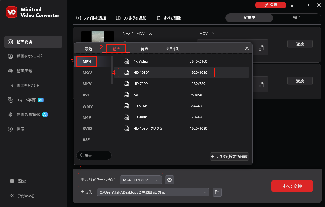Switch to the 動画 tab
Screen dimensions: 325x207
click(116, 49)
